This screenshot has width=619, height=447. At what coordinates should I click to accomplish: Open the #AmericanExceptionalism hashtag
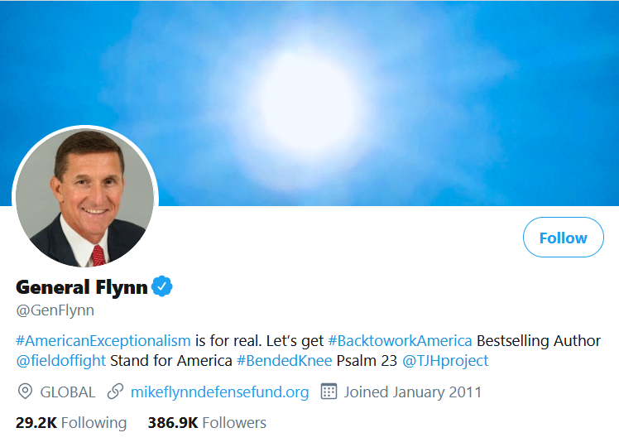(x=103, y=340)
